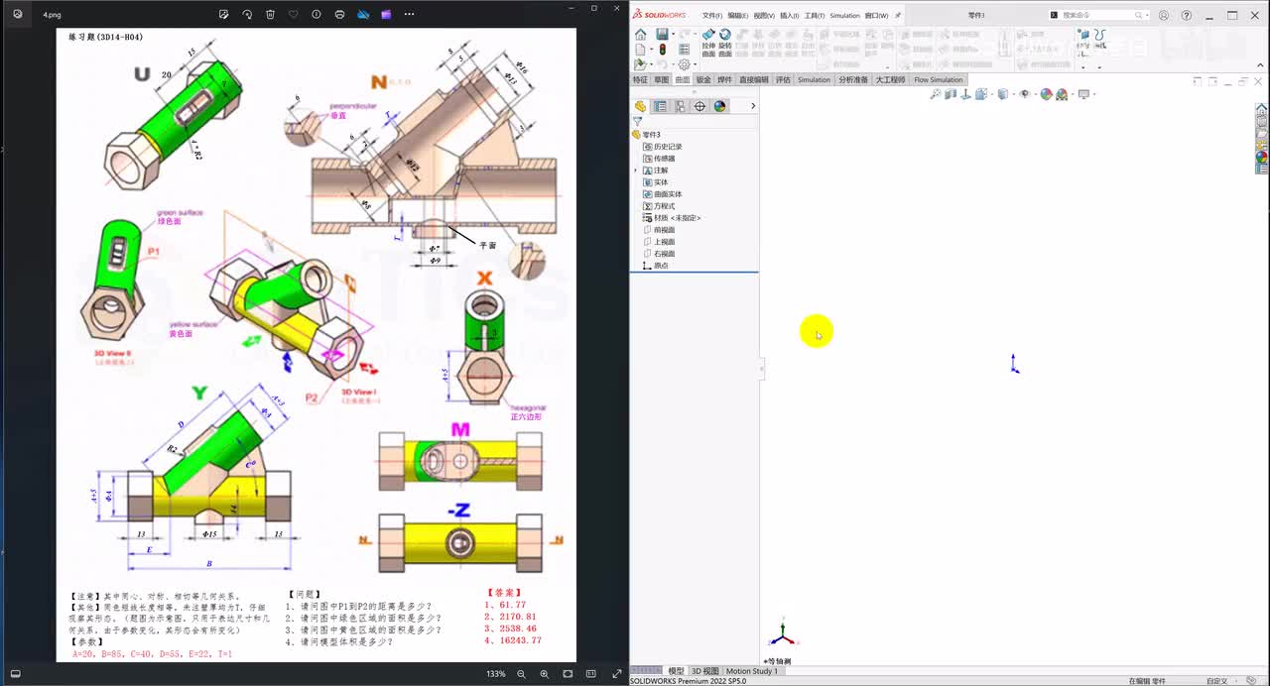Click the Open file icon
This screenshot has width=1270, height=686.
click(640, 64)
